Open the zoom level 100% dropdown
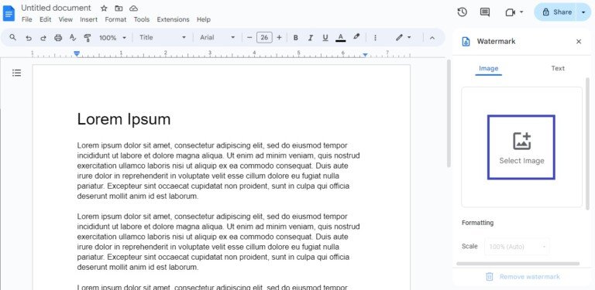The width and height of the screenshot is (595, 290). (112, 37)
